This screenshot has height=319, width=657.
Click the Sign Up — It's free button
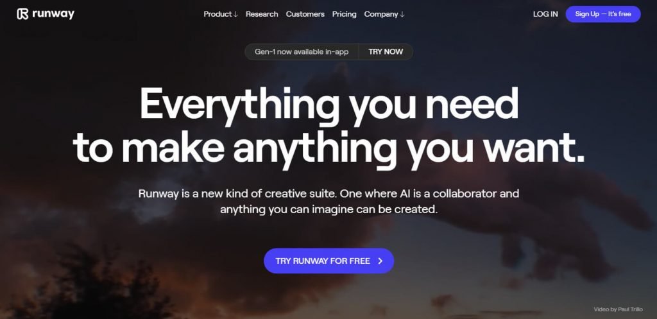(x=603, y=14)
